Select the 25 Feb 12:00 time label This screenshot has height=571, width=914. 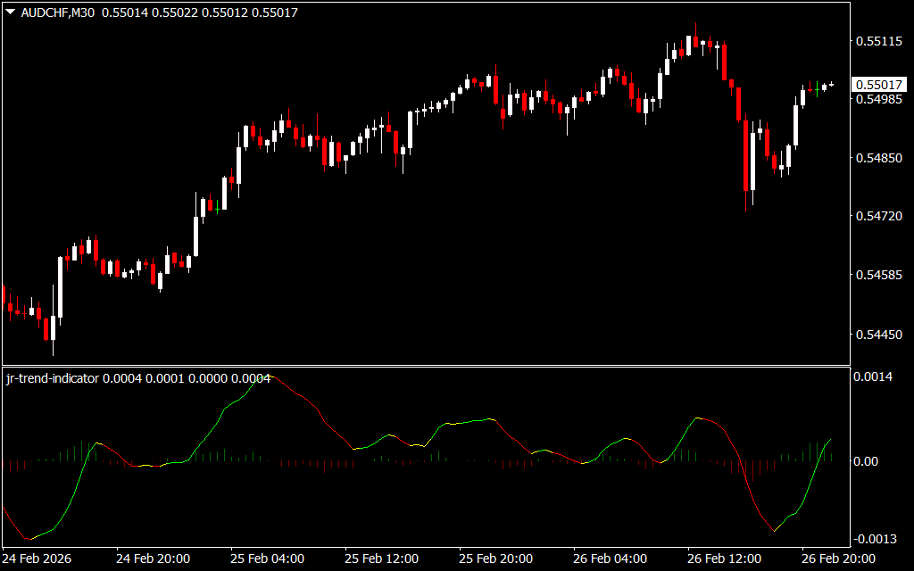[382, 559]
